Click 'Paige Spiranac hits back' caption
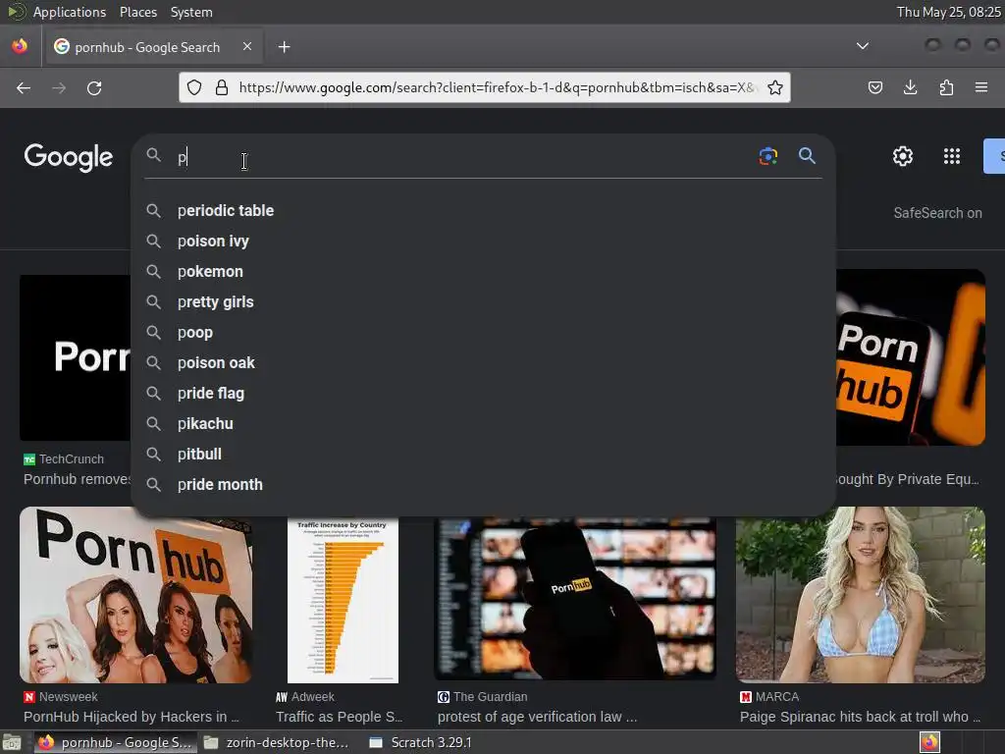Screen dimensions: 1005x754 [860, 717]
